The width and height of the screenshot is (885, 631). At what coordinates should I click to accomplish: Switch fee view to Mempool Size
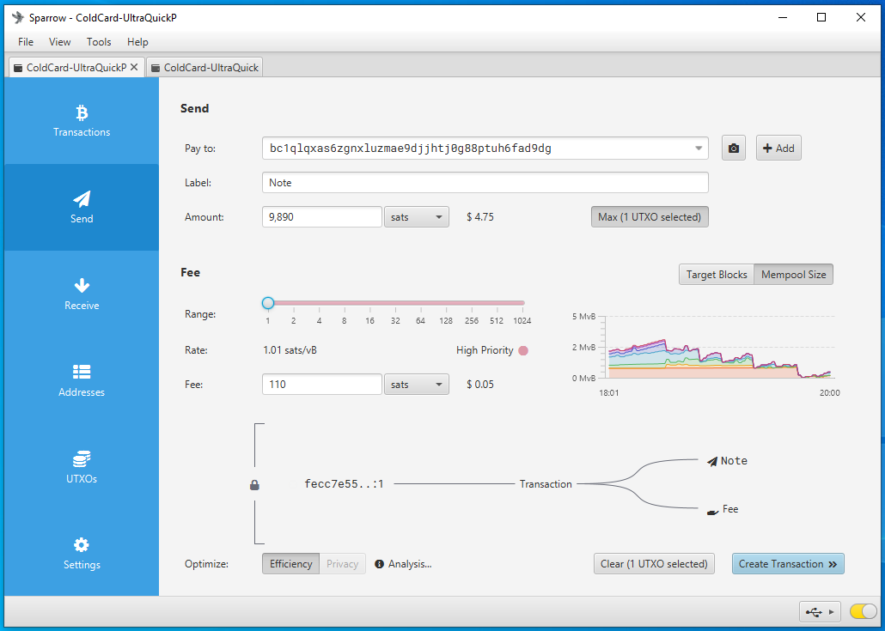coord(793,275)
